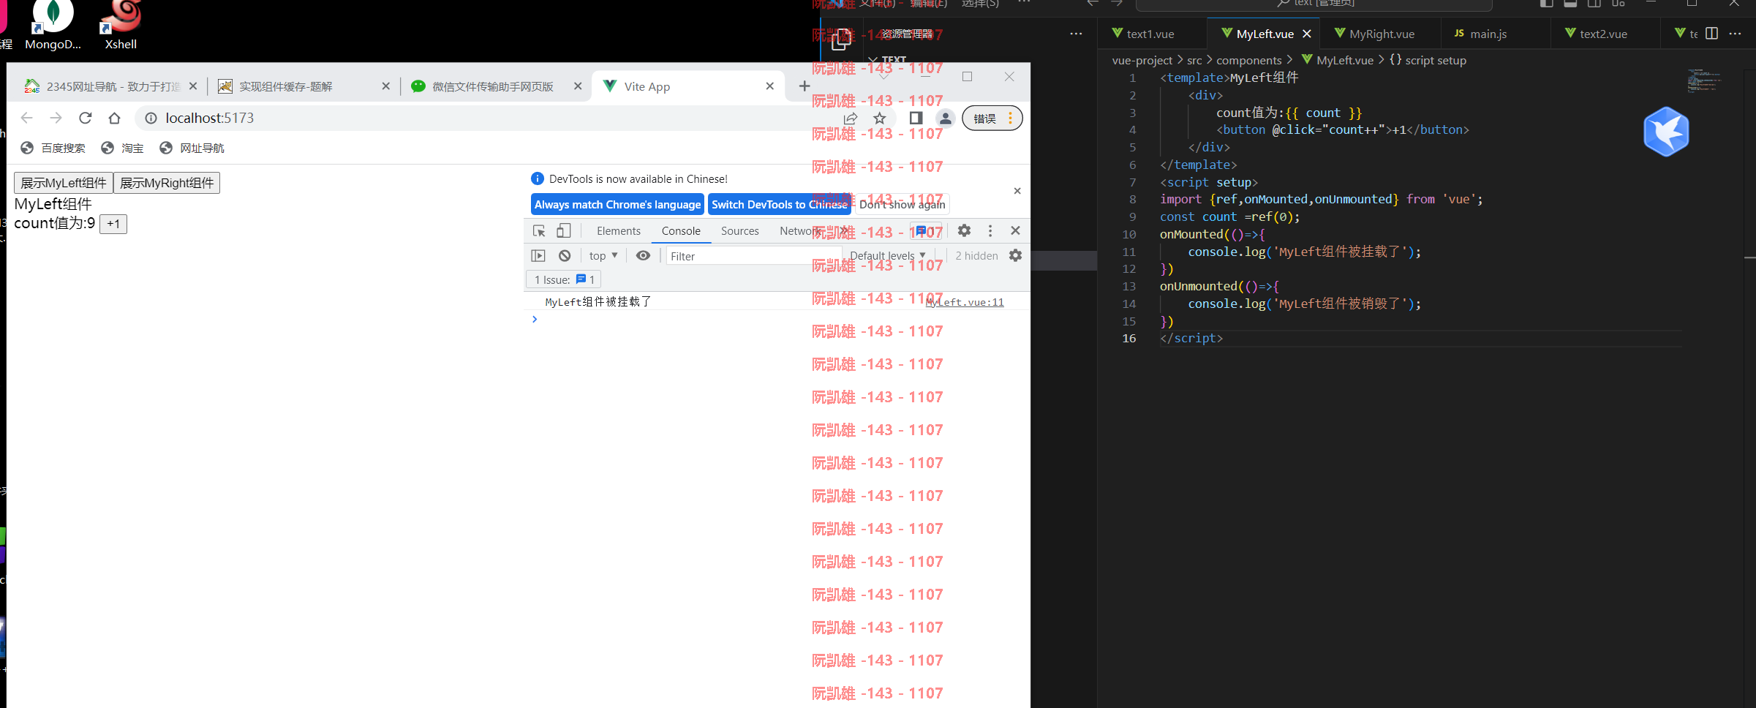This screenshot has width=1756, height=708.
Task: Click Switch DevTools to Chinese
Action: (x=780, y=205)
